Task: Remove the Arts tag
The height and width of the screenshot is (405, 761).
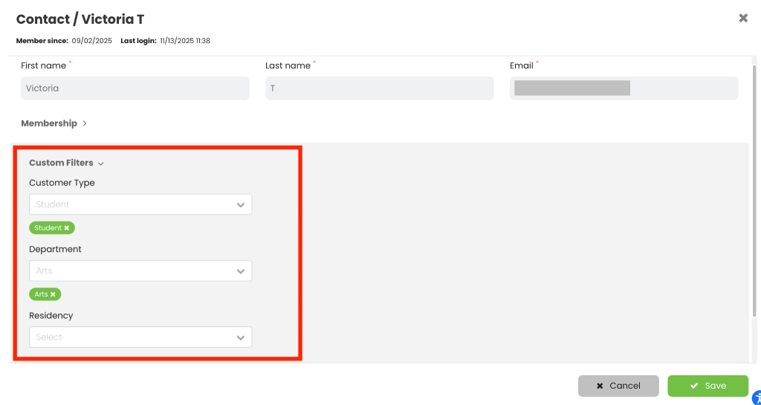Action: pos(53,294)
